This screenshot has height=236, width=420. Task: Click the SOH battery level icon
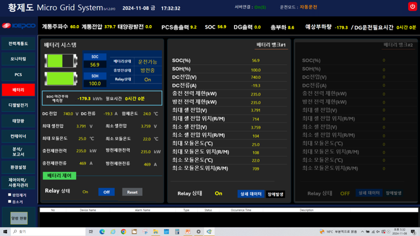pyautogui.click(x=60, y=79)
